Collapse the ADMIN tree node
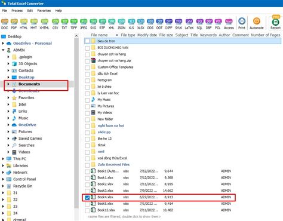Image resolution: width=283 pixels, height=221 pixels. pyautogui.click(x=3, y=50)
